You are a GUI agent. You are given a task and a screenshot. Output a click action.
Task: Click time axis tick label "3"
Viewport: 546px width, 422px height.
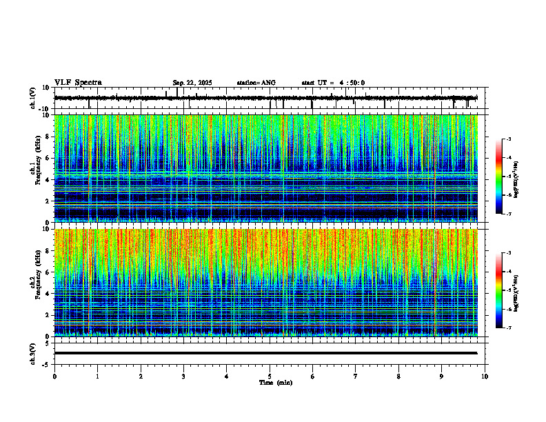[x=183, y=376]
